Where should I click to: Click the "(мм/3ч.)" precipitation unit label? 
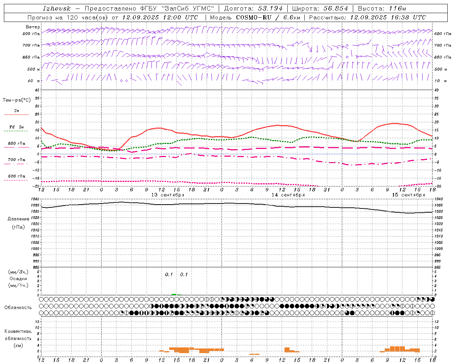[x=18, y=272]
